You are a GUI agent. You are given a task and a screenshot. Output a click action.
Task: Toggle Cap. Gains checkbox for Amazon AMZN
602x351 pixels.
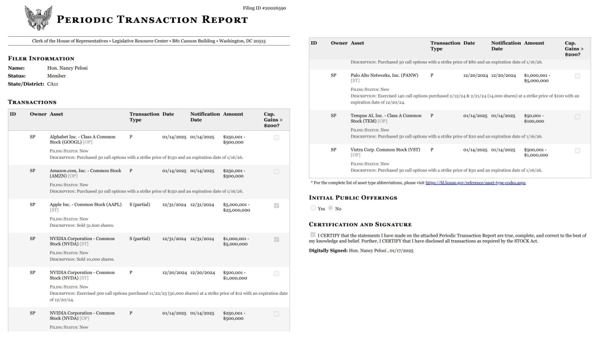pos(276,172)
